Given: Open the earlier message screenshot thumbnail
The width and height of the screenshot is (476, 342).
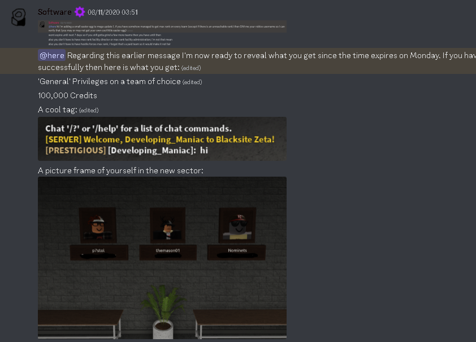Looking at the screenshot, I should pos(162,33).
